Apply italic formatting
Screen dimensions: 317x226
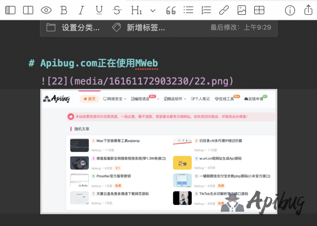click(x=81, y=10)
